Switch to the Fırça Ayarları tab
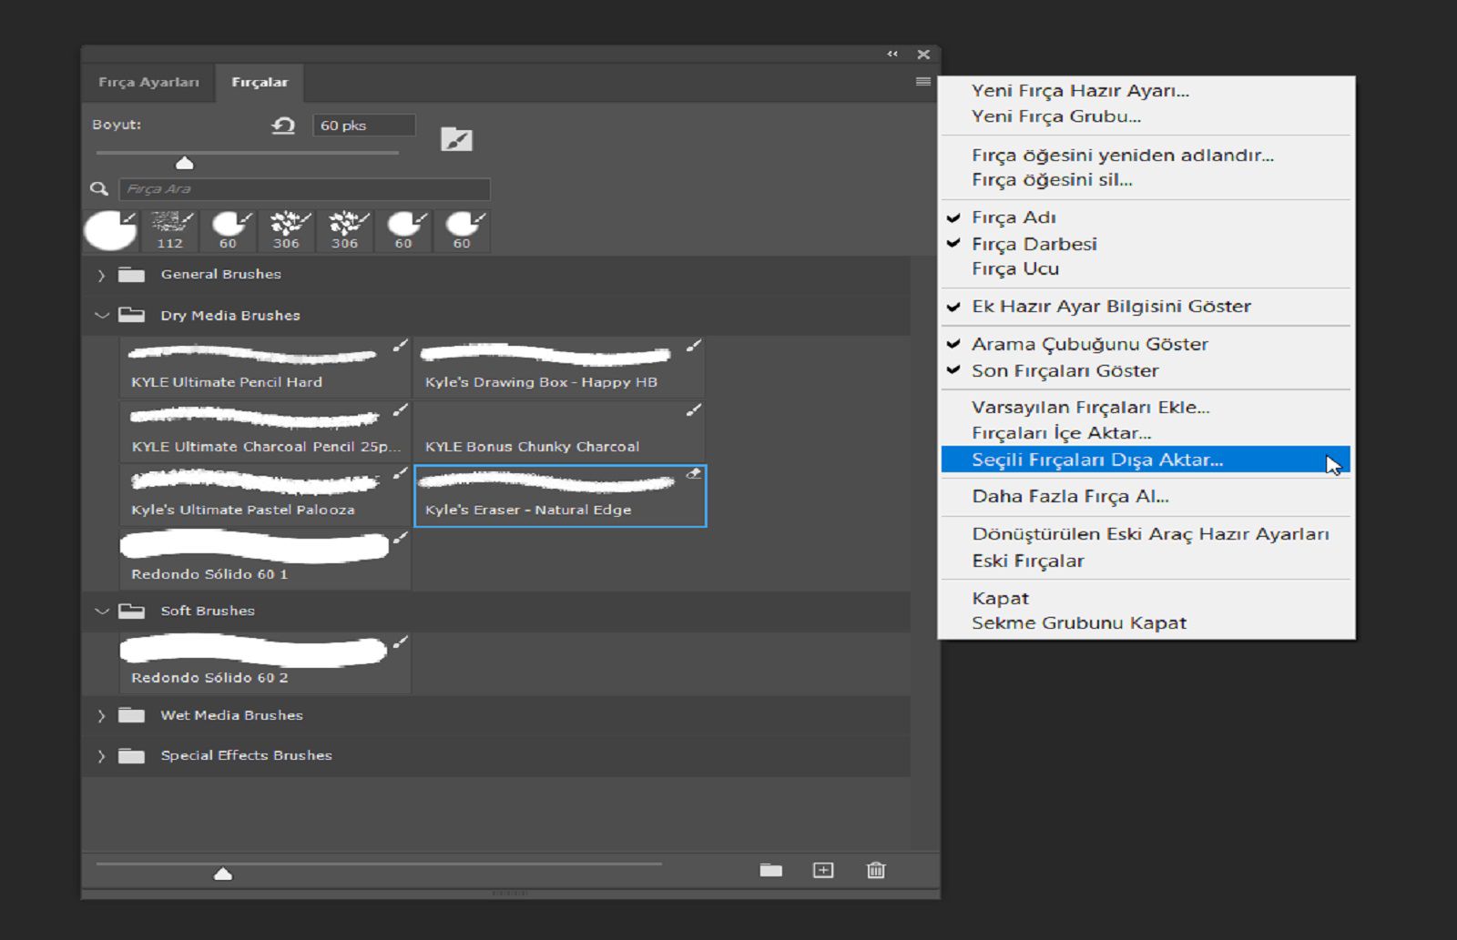This screenshot has height=940, width=1457. coord(148,82)
